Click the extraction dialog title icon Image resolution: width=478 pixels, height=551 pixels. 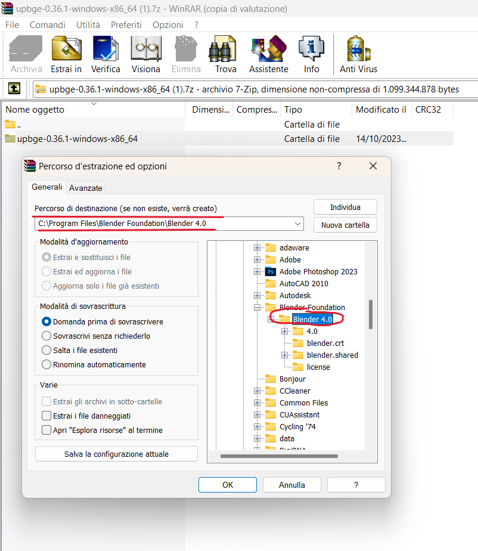tap(30, 166)
